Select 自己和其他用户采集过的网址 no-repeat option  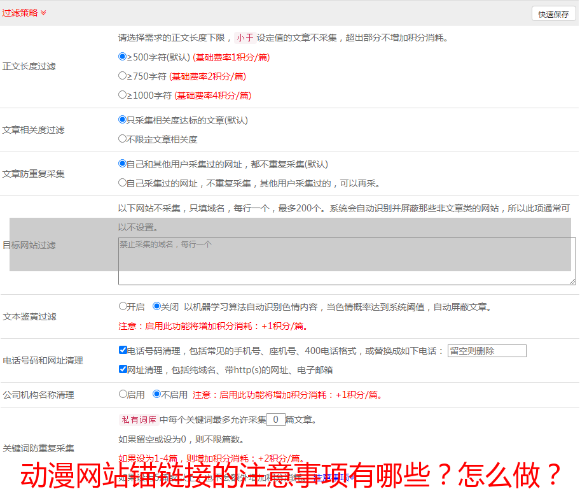123,164
